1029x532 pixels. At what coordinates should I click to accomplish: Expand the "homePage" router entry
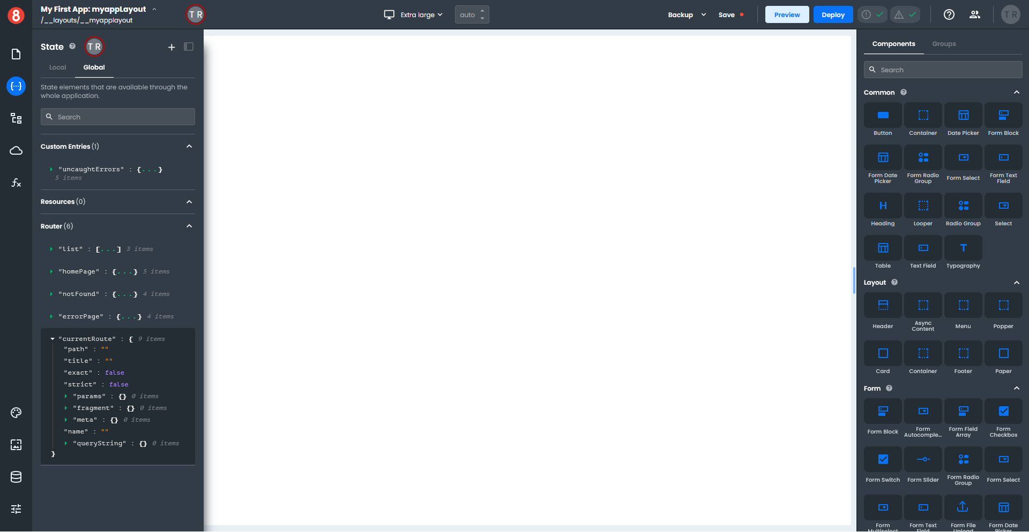(51, 272)
